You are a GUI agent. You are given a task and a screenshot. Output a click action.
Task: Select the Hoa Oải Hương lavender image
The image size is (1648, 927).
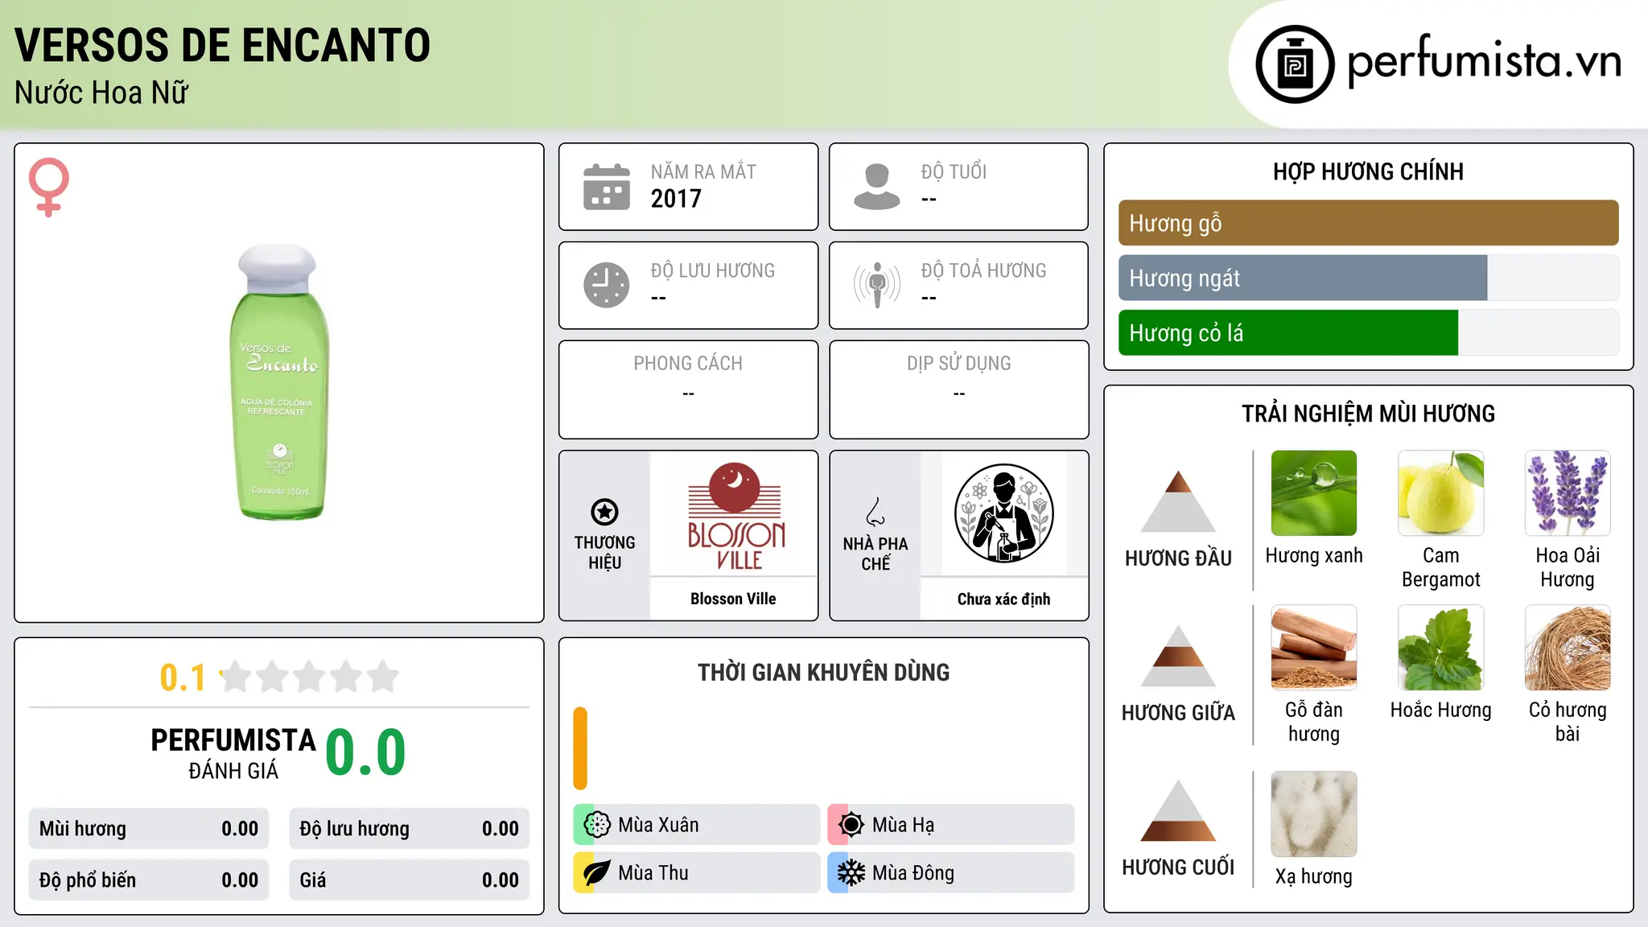pyautogui.click(x=1568, y=493)
